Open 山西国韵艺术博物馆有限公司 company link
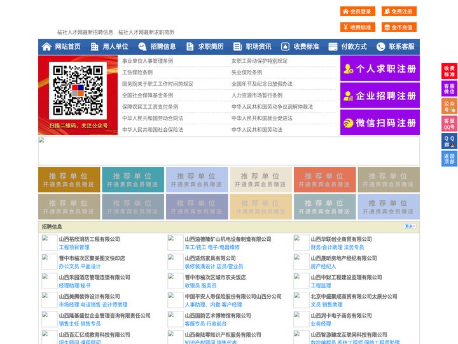 [x=218, y=315]
